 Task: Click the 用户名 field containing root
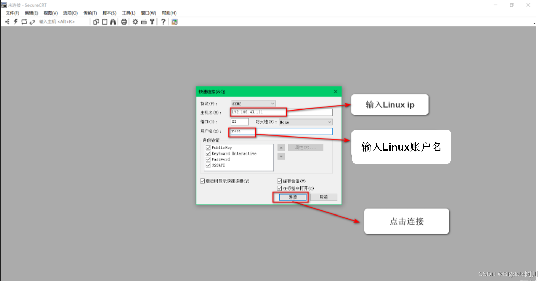click(x=282, y=131)
